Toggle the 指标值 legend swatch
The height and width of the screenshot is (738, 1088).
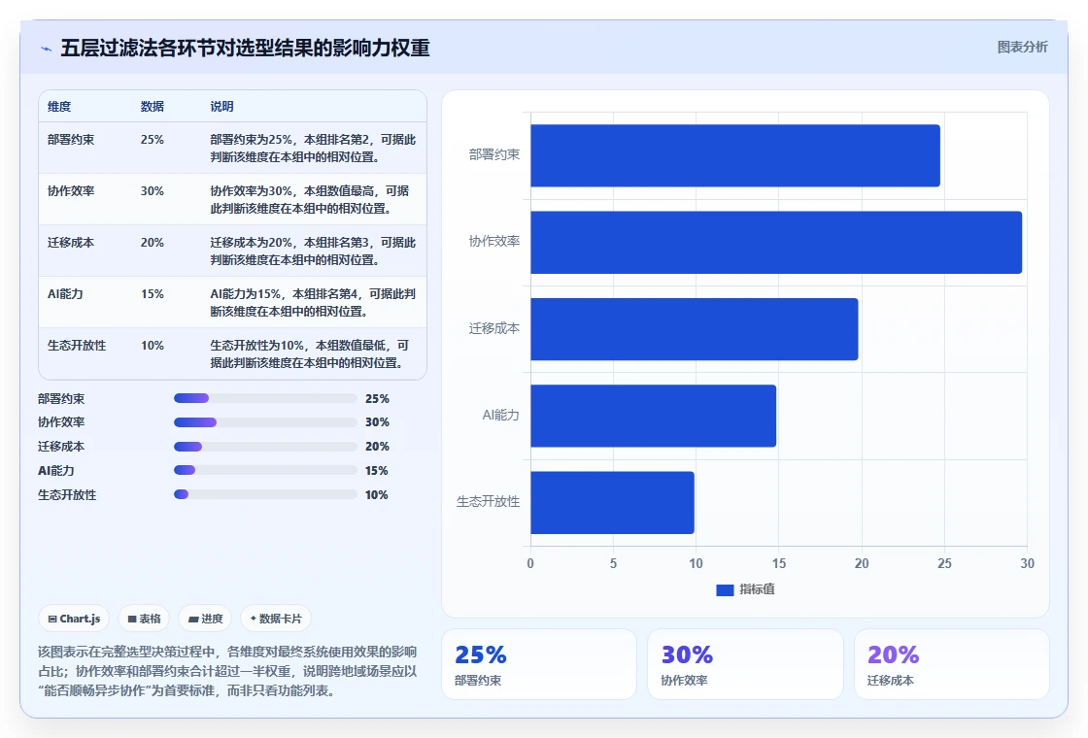pyautogui.click(x=725, y=589)
